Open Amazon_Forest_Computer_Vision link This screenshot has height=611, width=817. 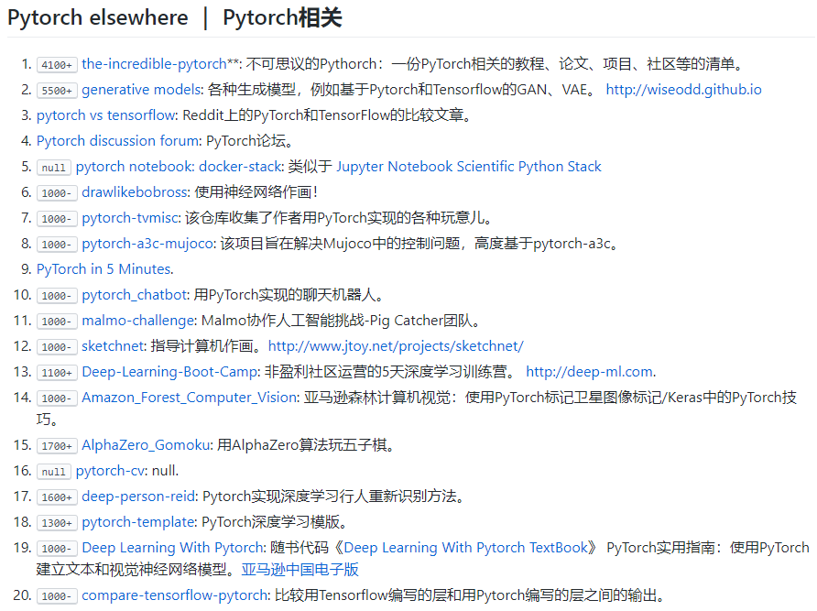pyautogui.click(x=190, y=398)
